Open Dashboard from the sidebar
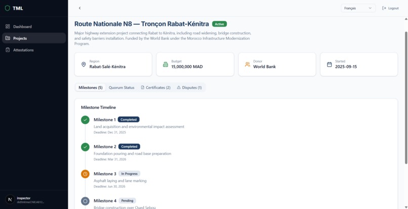Viewport: 408px width, 209px height. coord(34,26)
